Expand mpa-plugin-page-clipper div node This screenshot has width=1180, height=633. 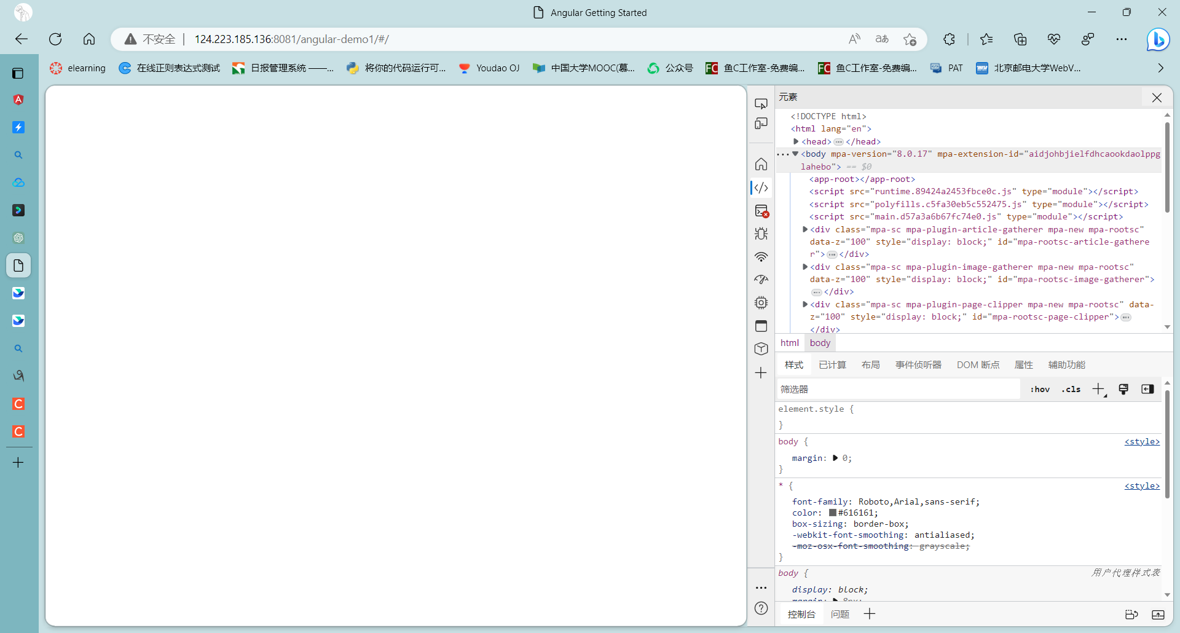pyautogui.click(x=805, y=304)
